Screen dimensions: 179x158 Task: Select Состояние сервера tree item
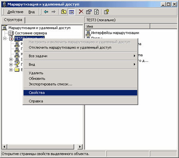point(31,33)
